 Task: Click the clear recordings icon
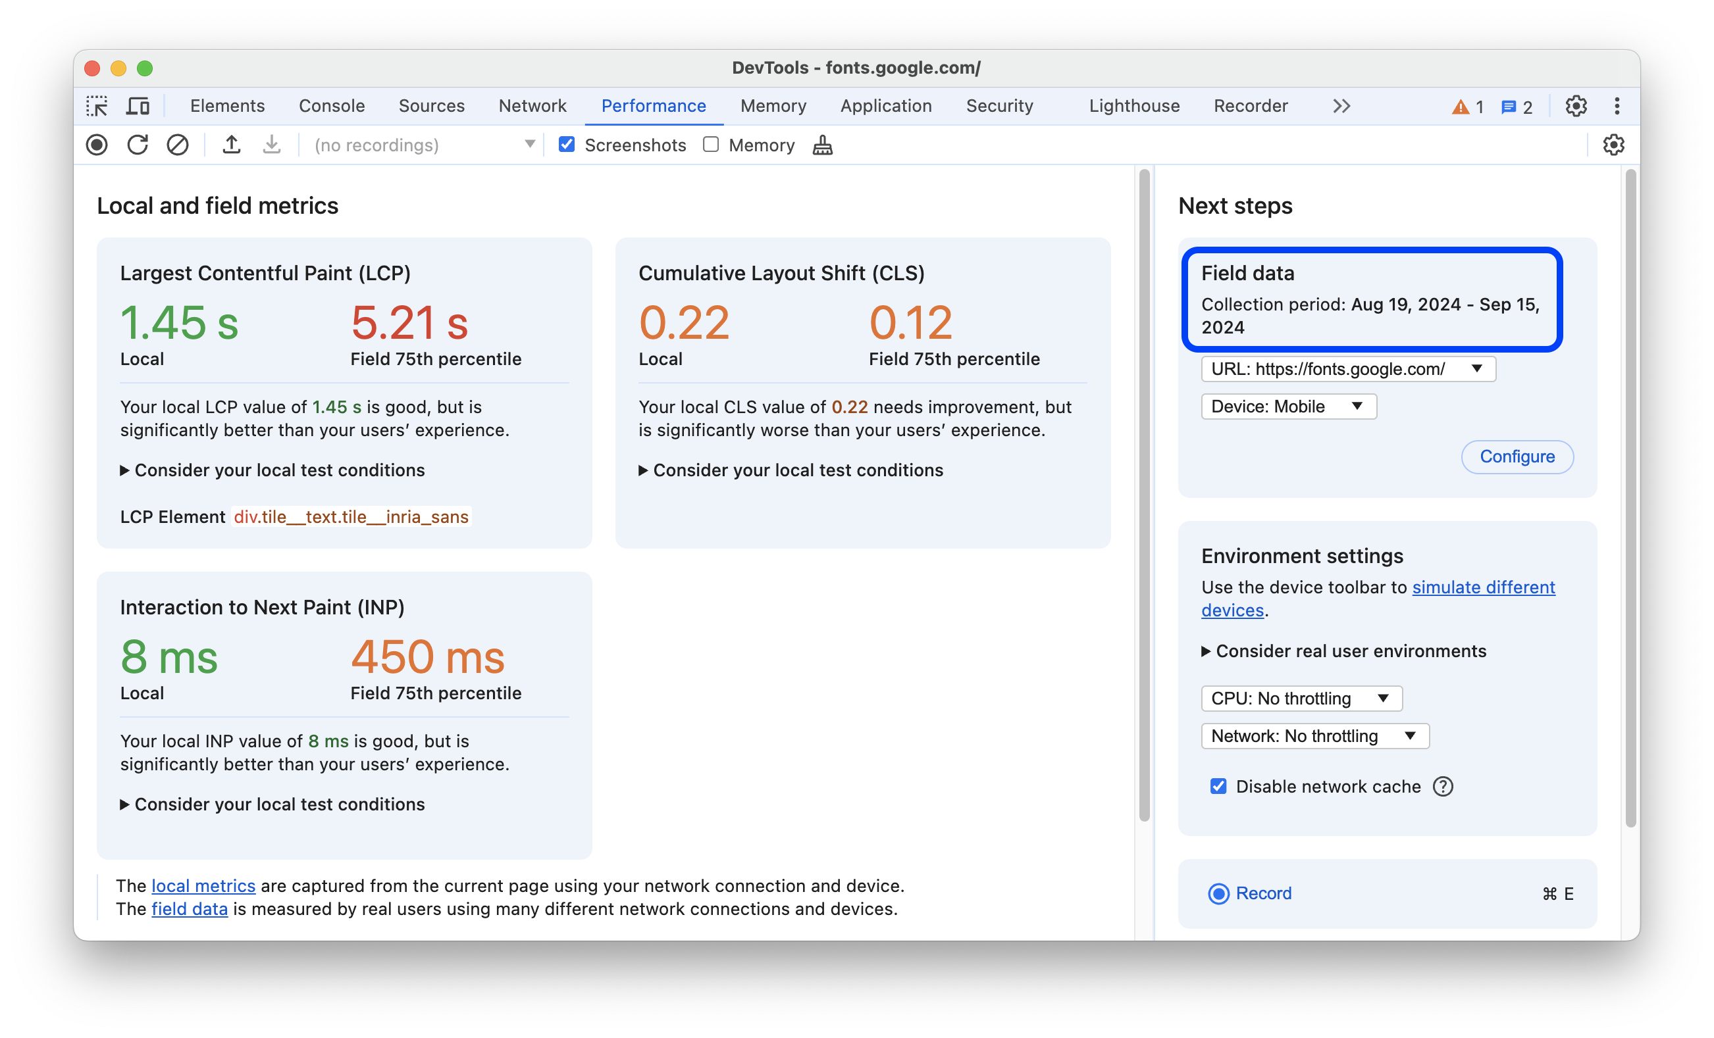178,145
